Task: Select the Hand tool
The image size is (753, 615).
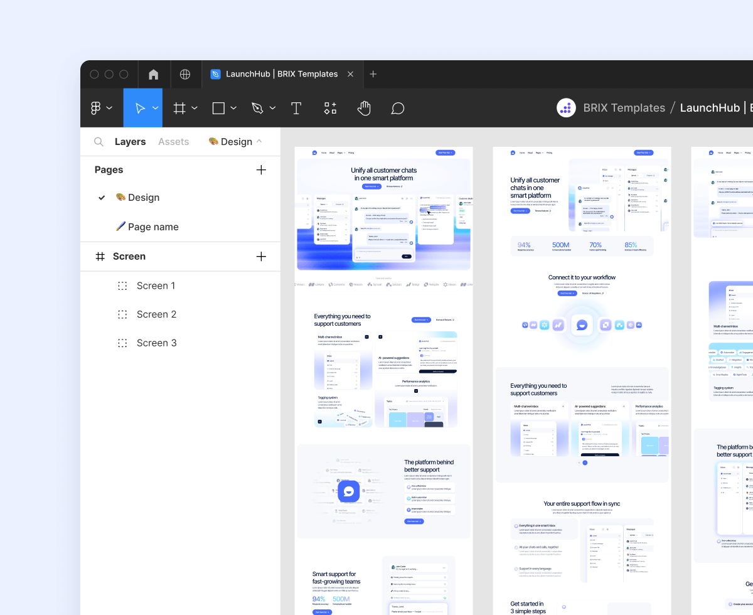Action: [364, 107]
